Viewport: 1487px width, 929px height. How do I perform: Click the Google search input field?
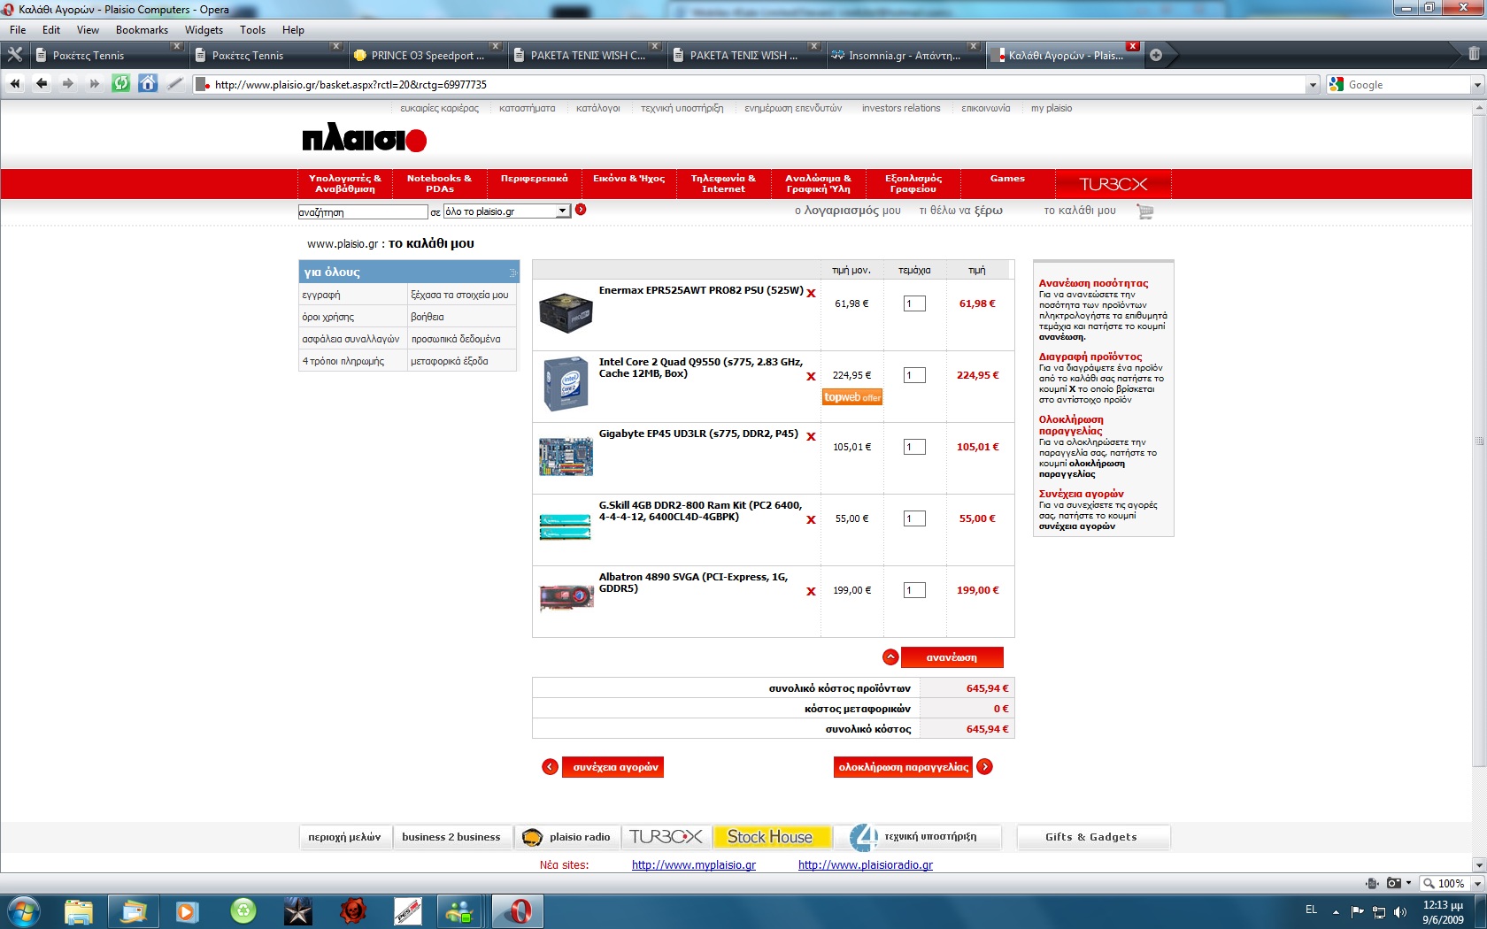[1407, 85]
